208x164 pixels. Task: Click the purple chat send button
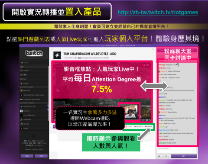tap(184, 156)
